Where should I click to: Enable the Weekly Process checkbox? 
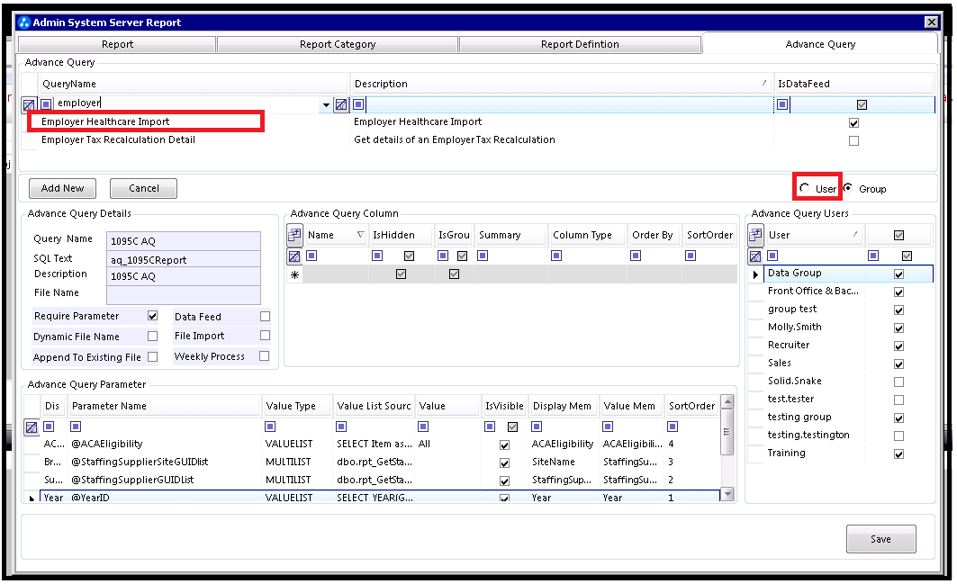point(265,355)
